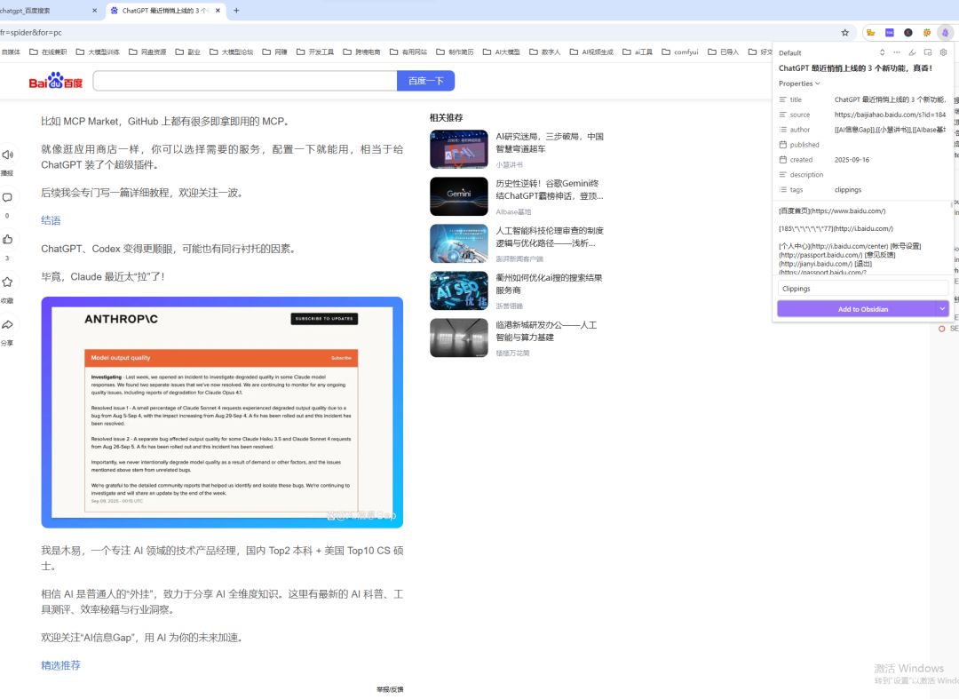This screenshot has height=699, width=959.
Task: Collapse the Properties section in clipper panel
Action: pyautogui.click(x=818, y=83)
